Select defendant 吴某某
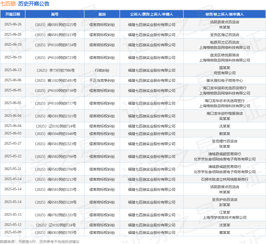The height and width of the screenshot is (244, 266). coord(225,119)
